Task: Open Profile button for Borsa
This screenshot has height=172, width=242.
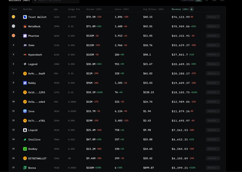Action: pyautogui.click(x=213, y=168)
